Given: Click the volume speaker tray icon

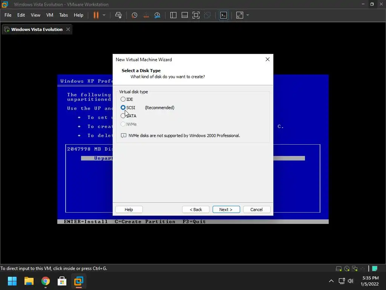Looking at the screenshot, I should [351, 281].
